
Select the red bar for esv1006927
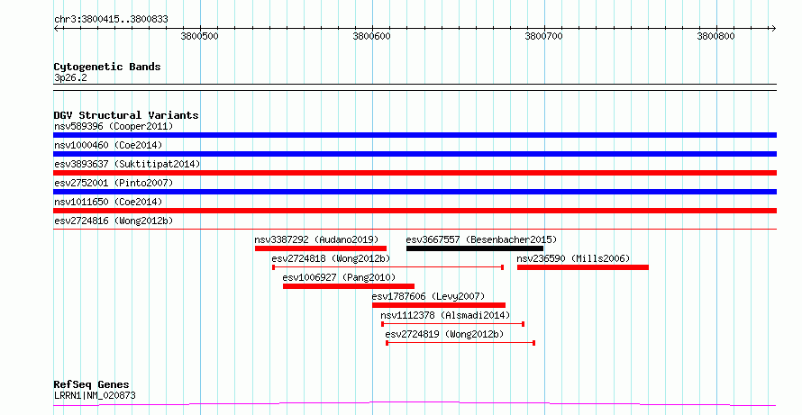tap(349, 286)
